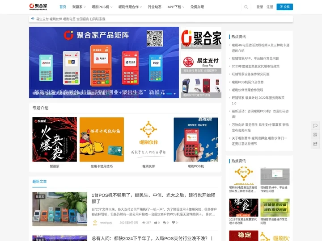Viewport: 322px width, 241px height.
Task: Open the 行业动态 nav item
Action: (x=155, y=7)
